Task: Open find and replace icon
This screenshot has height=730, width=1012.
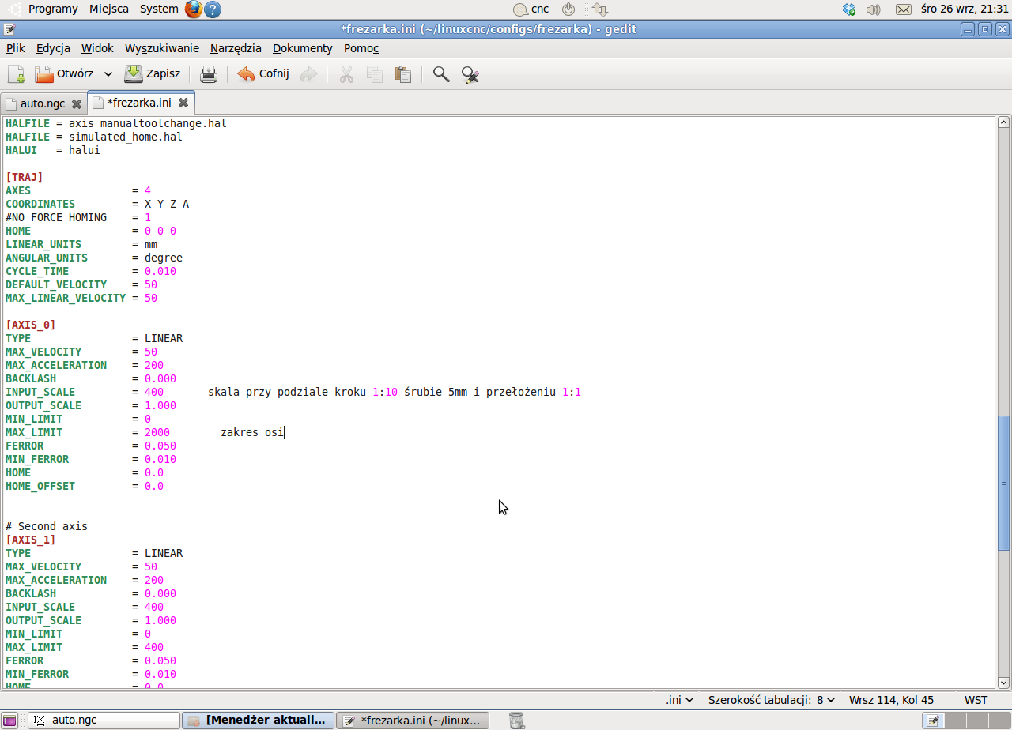Action: 470,74
